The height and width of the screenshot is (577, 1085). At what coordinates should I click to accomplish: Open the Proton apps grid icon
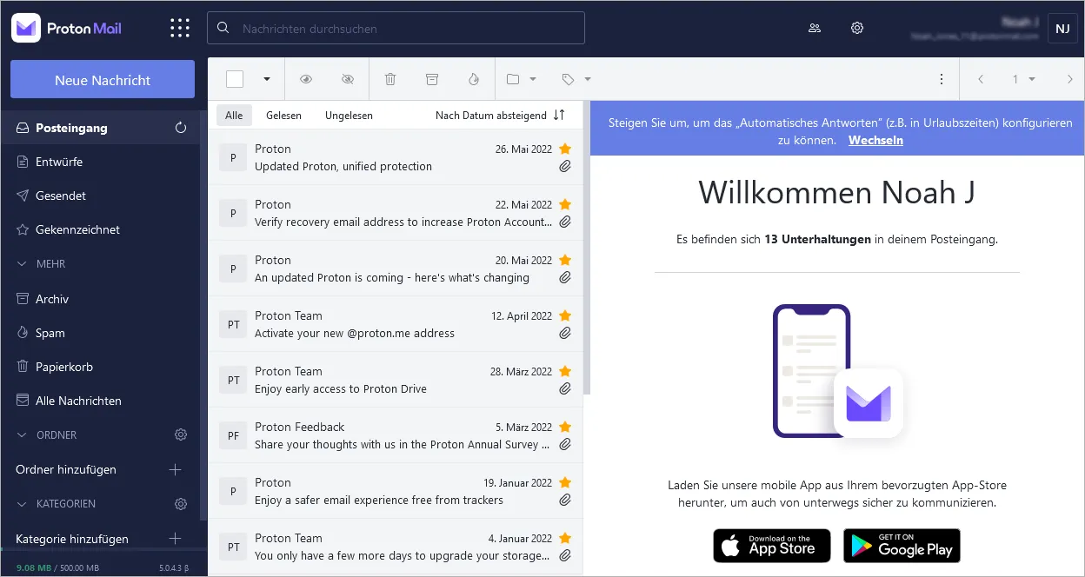[179, 27]
